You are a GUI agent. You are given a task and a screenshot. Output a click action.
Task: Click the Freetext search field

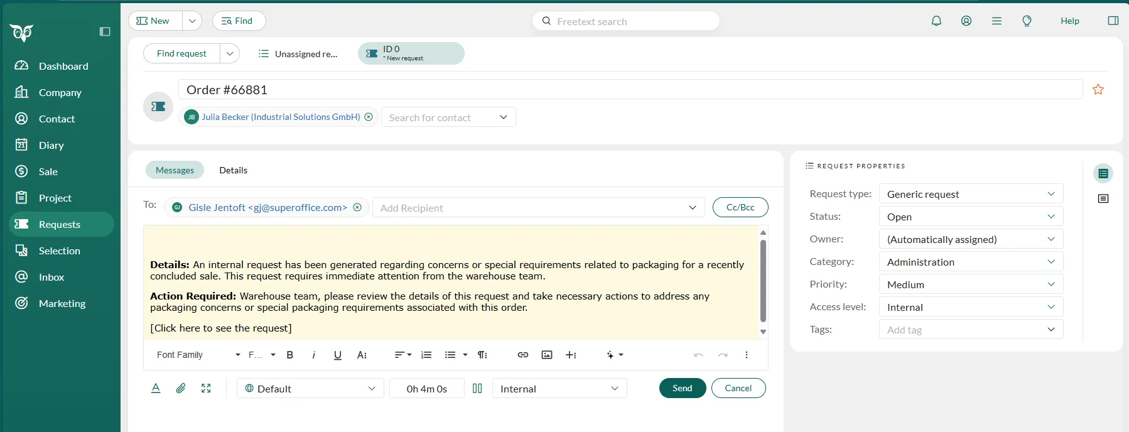click(628, 21)
